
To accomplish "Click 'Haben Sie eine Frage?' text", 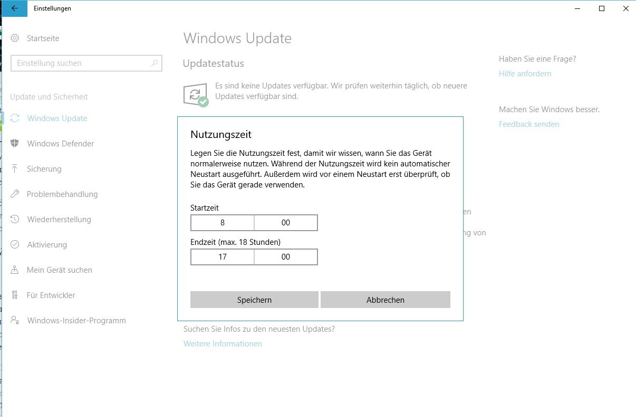I will [x=537, y=59].
